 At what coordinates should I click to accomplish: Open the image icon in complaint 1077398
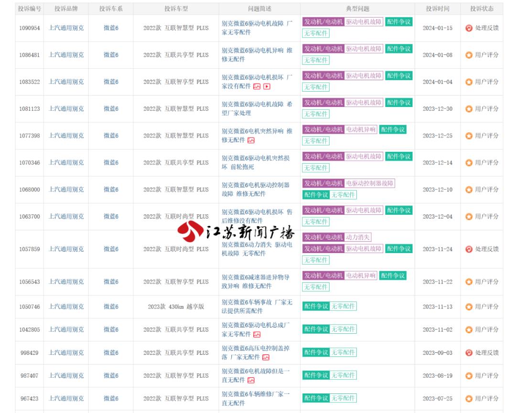(x=251, y=140)
